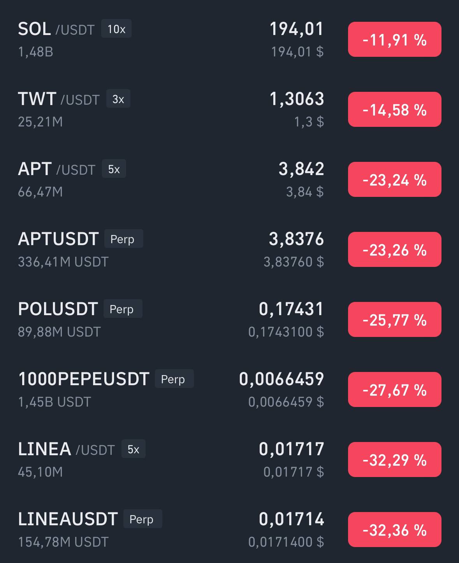459x563 pixels.
Task: Select the POLUSDT perpetual row
Action: (x=229, y=319)
